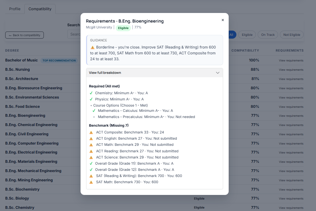316x211 pixels.
Task: Click the green checkmark beside Chemistry requirement
Action: (91, 93)
